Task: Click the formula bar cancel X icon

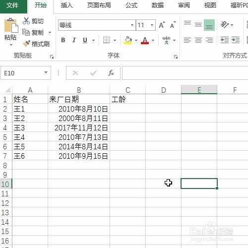Action: pyautogui.click(x=75, y=73)
